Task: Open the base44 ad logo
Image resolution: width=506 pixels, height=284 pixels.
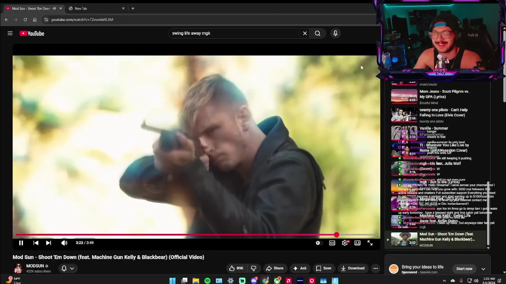Action: [394, 269]
